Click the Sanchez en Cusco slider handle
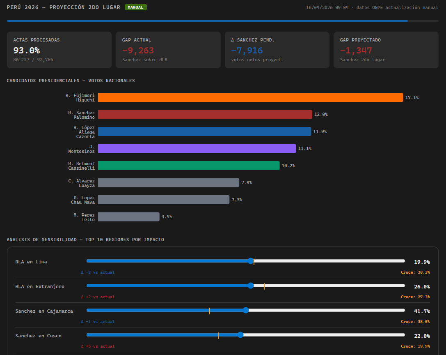This screenshot has height=355, width=446. [x=240, y=335]
